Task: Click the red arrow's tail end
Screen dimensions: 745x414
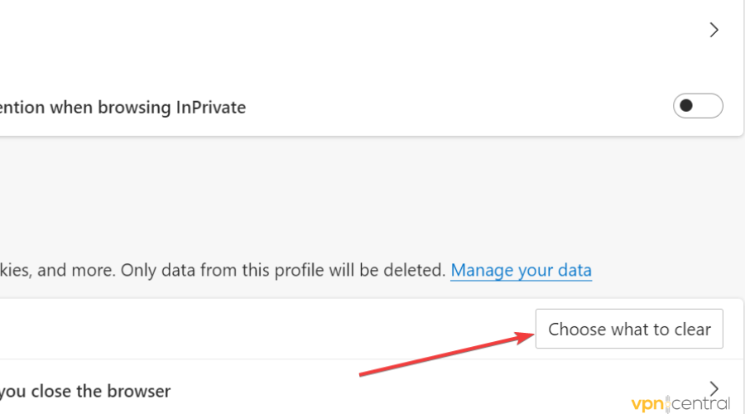Action: [361, 374]
